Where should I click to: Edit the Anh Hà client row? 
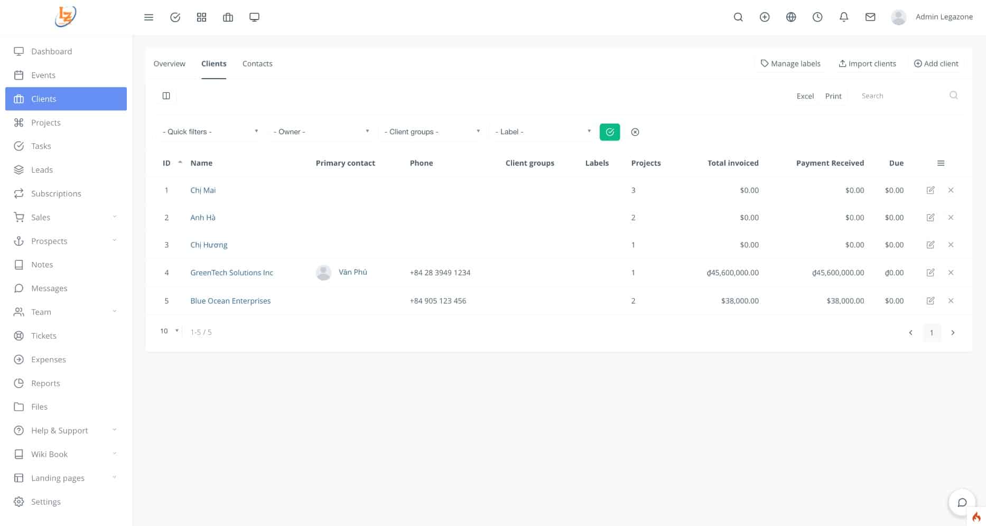pyautogui.click(x=931, y=218)
